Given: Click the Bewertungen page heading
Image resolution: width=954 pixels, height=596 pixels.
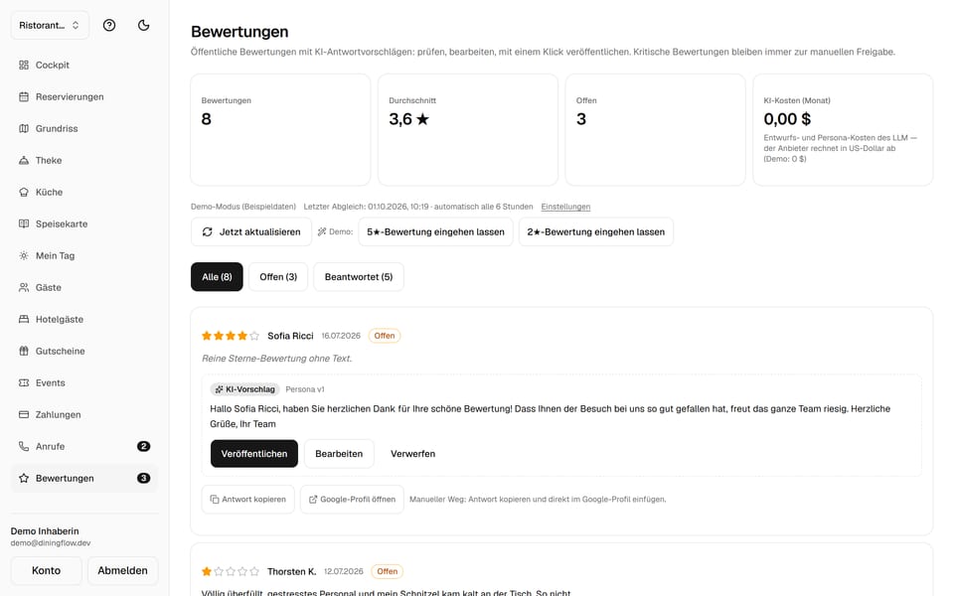Looking at the screenshot, I should (x=239, y=32).
